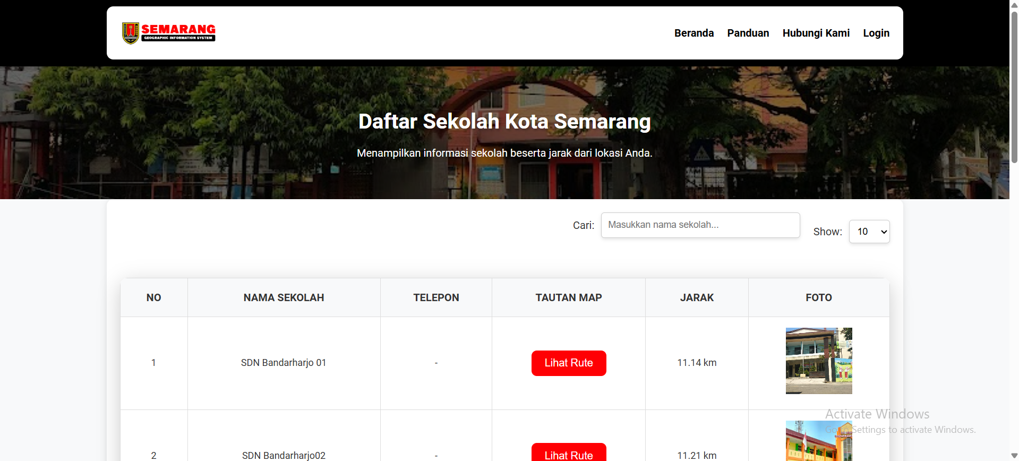Click the scrollbar down arrow

(x=1014, y=456)
